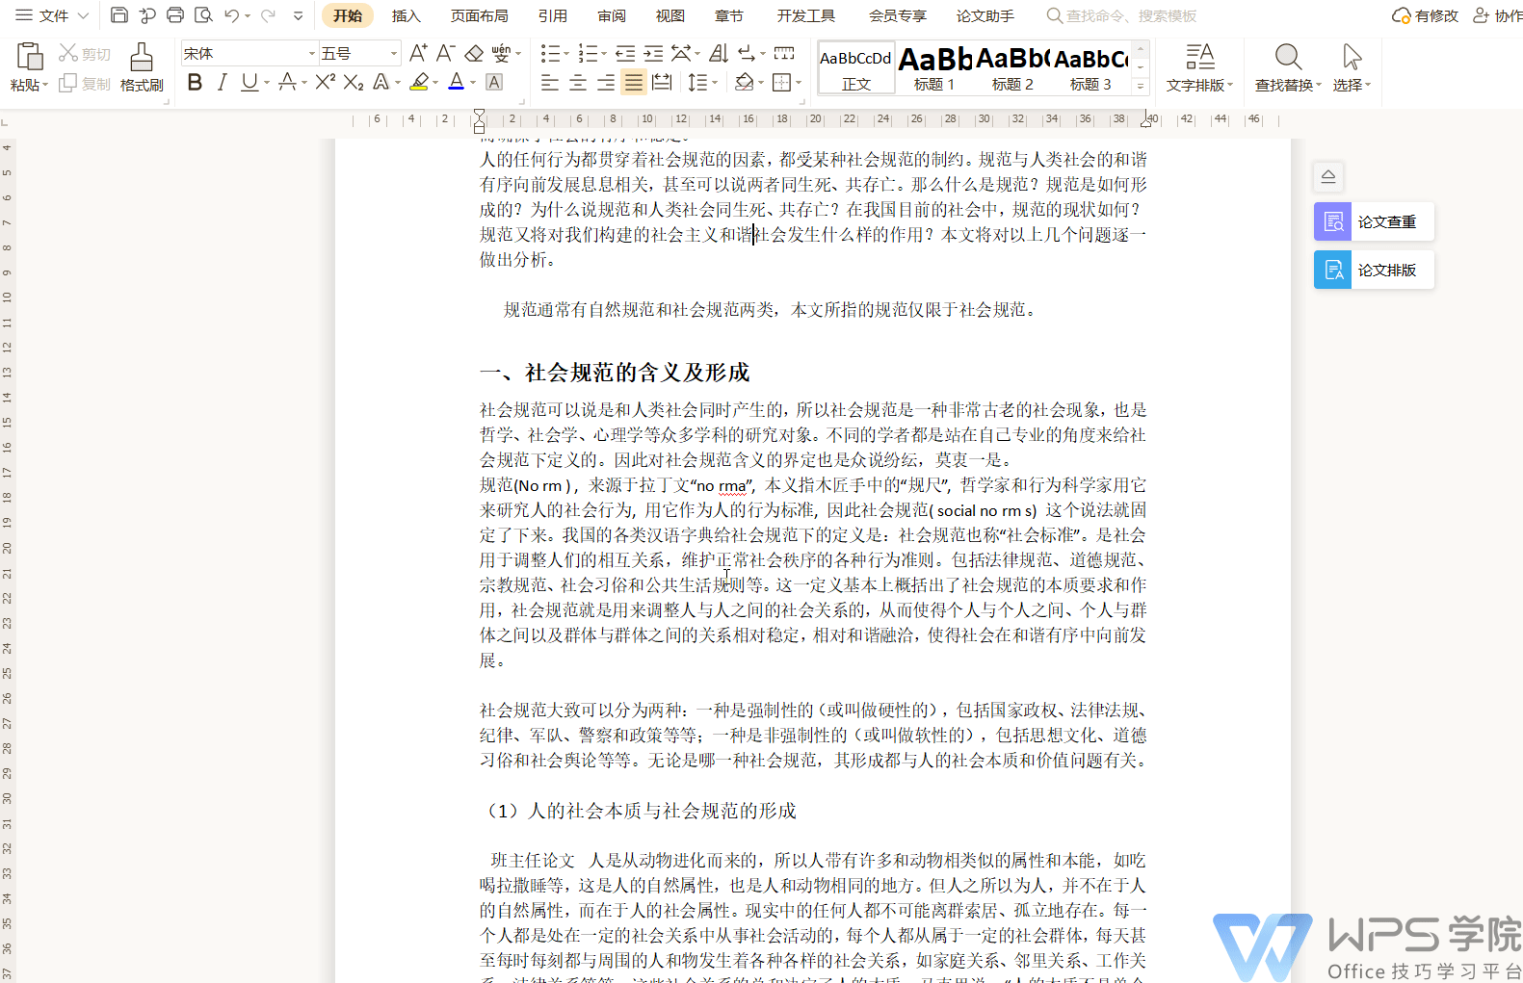Switch to the 插入 tab

[x=407, y=15]
